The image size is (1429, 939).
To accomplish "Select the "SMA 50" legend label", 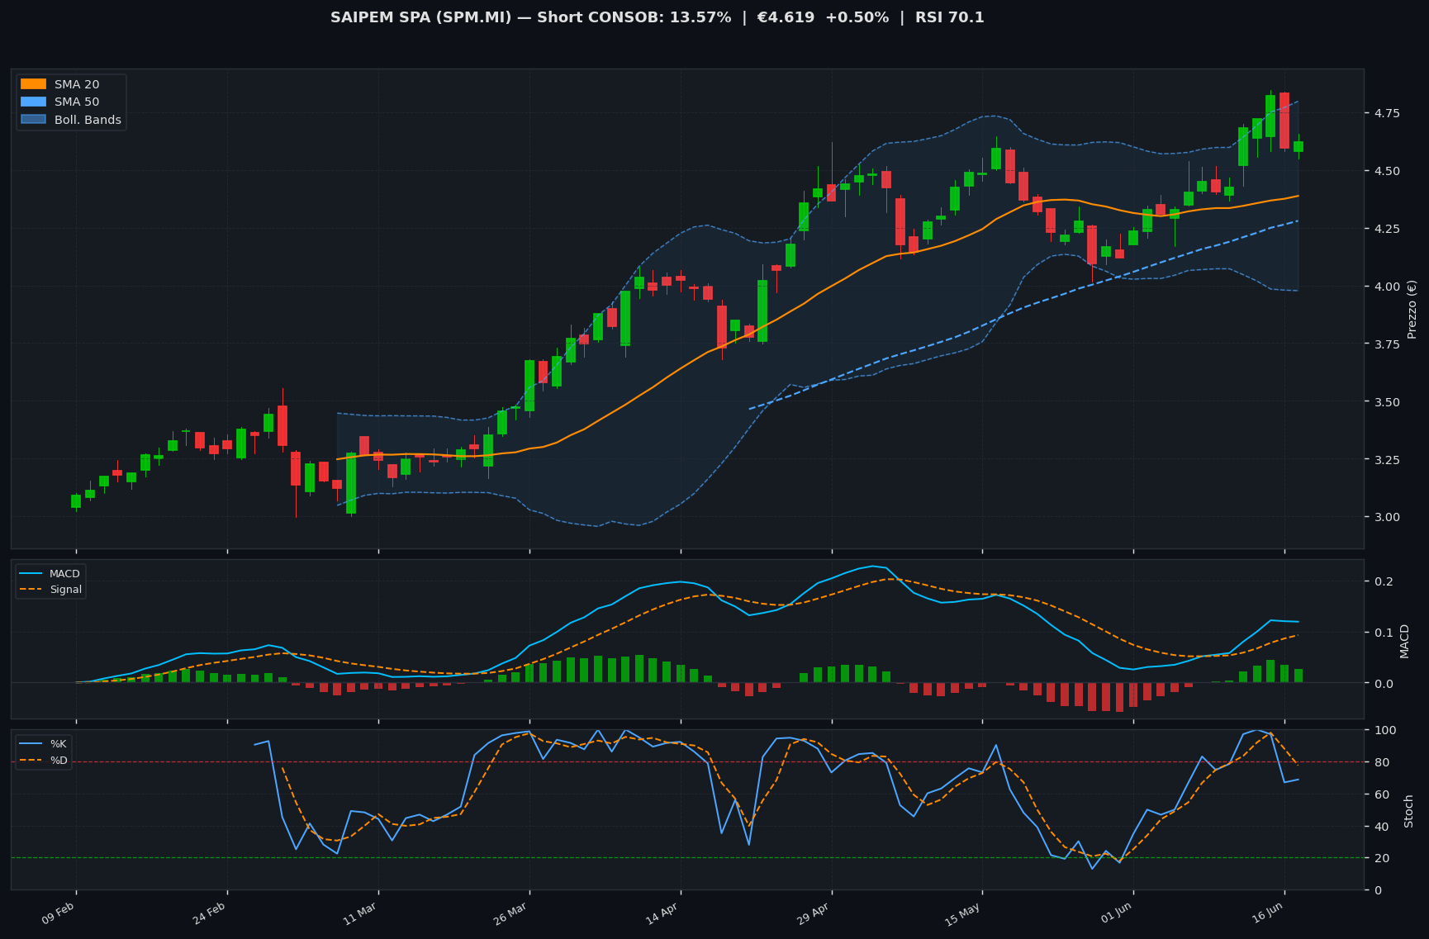I will [x=77, y=102].
